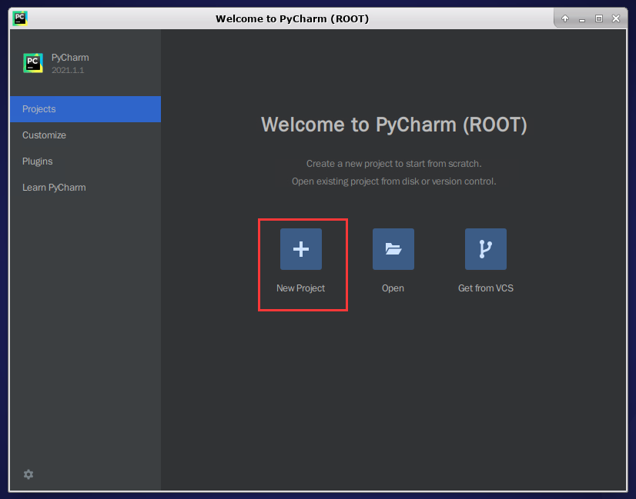The width and height of the screenshot is (636, 499).
Task: Click the PyCharm name in sidebar header
Action: pos(70,58)
